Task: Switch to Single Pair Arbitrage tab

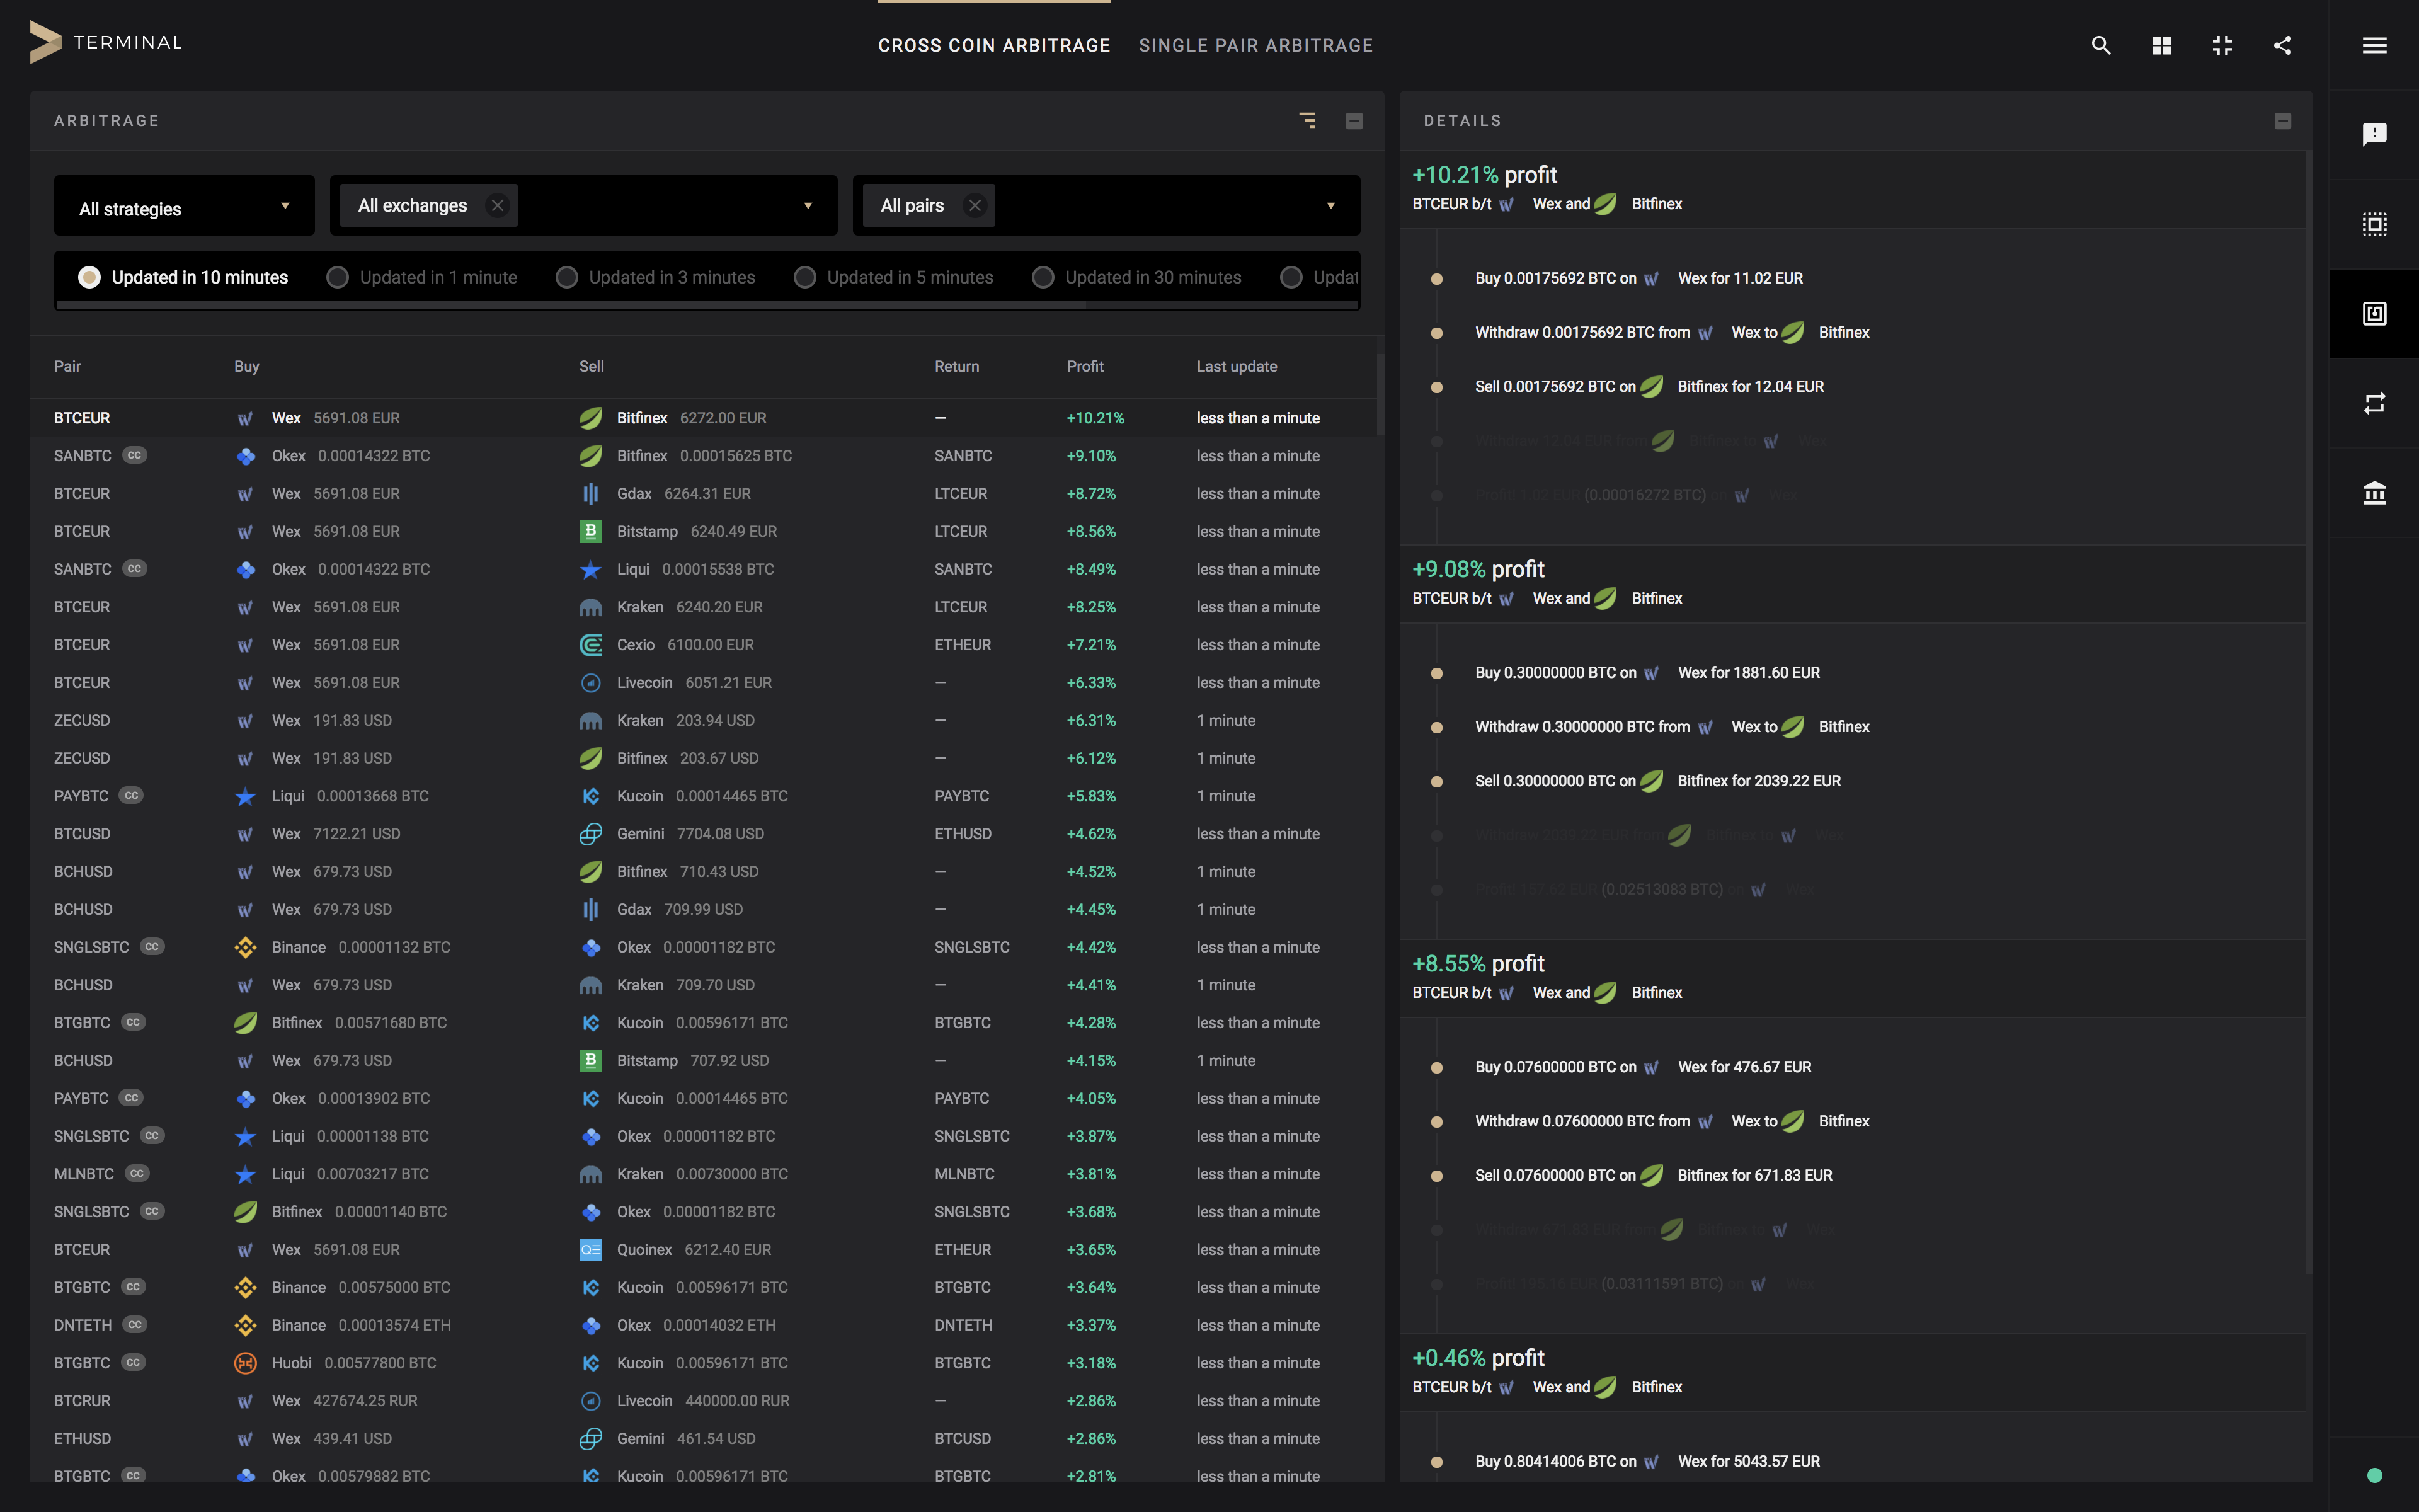Action: (1255, 45)
